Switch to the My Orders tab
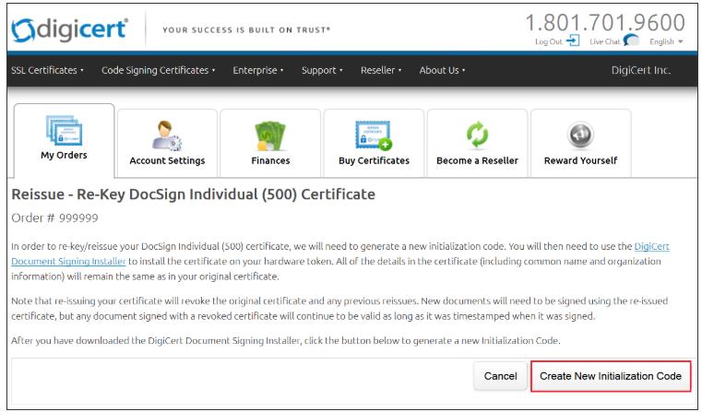This screenshot has width=702, height=412. (x=64, y=140)
